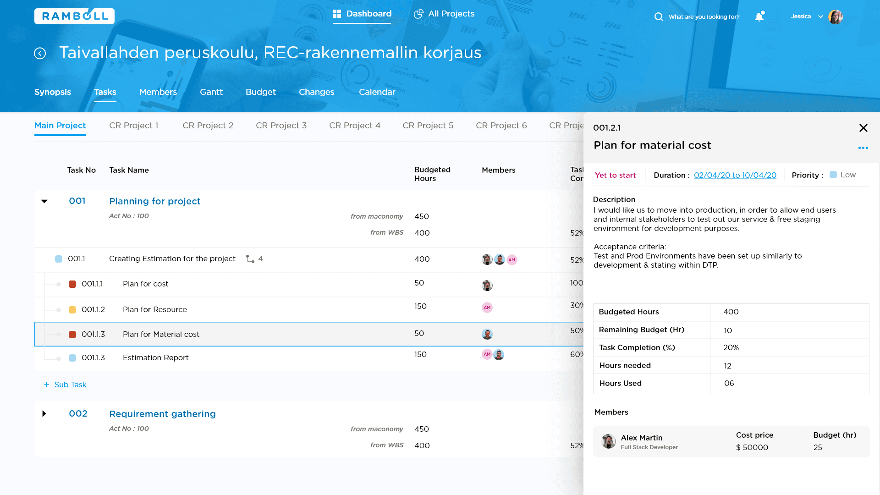Click the All Projects pie icon
This screenshot has width=880, height=495.
click(x=418, y=14)
